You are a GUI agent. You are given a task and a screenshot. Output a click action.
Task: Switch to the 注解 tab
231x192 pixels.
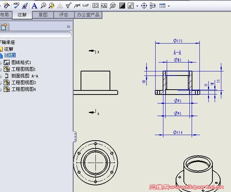click(22, 15)
